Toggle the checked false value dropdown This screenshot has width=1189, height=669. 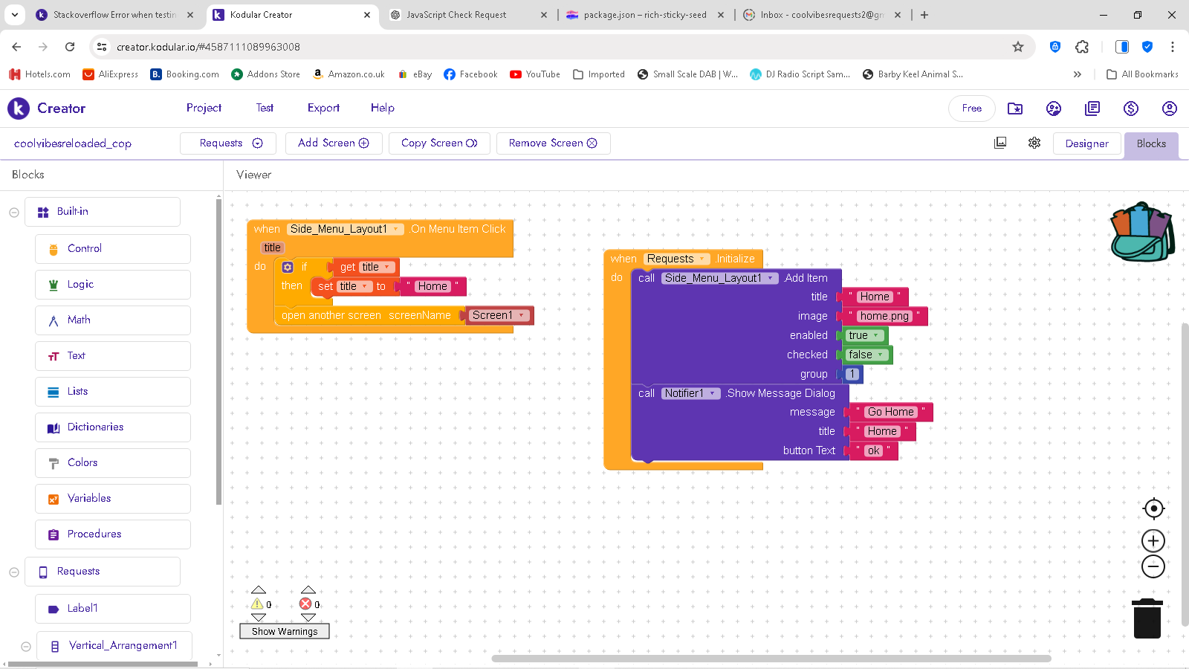click(880, 355)
